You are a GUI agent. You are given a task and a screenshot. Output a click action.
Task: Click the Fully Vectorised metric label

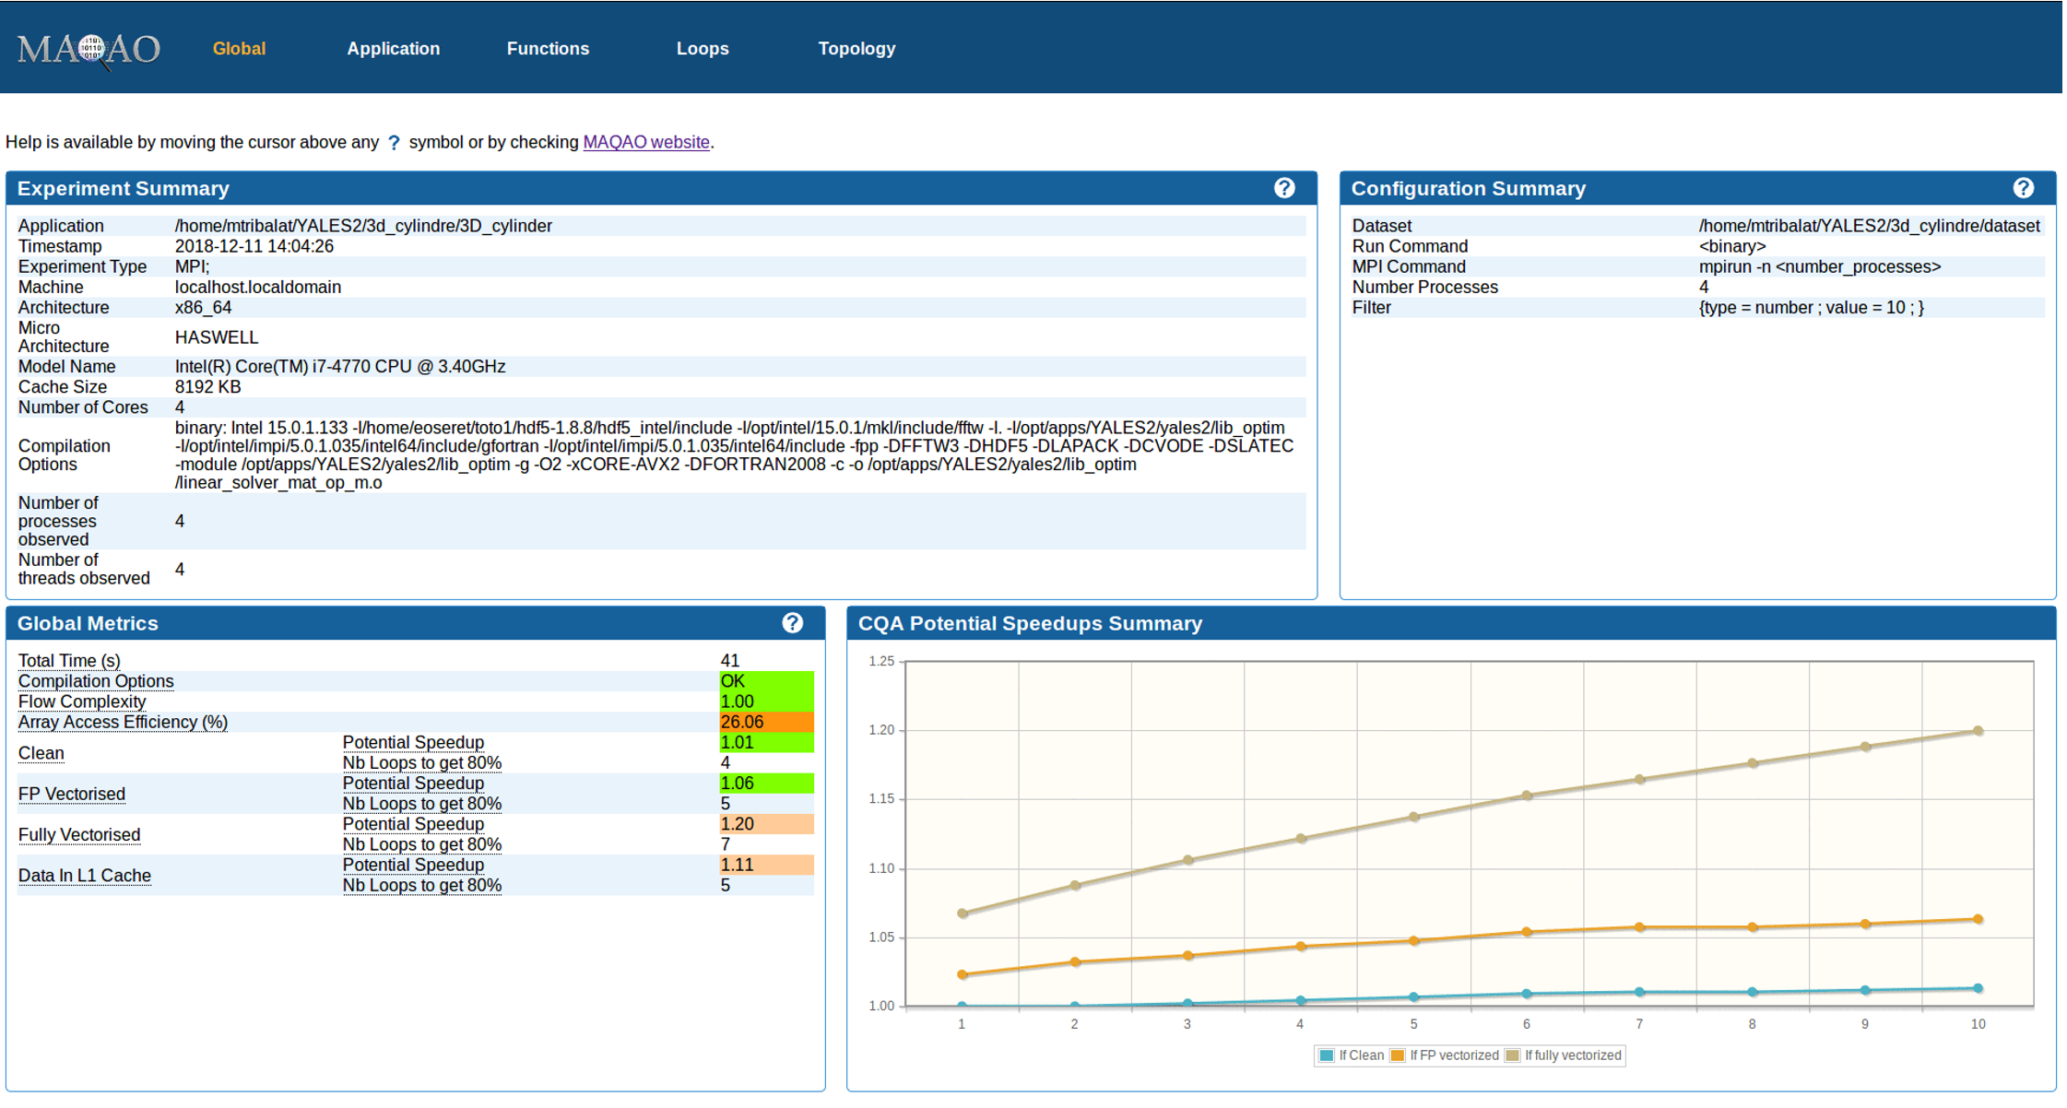79,834
